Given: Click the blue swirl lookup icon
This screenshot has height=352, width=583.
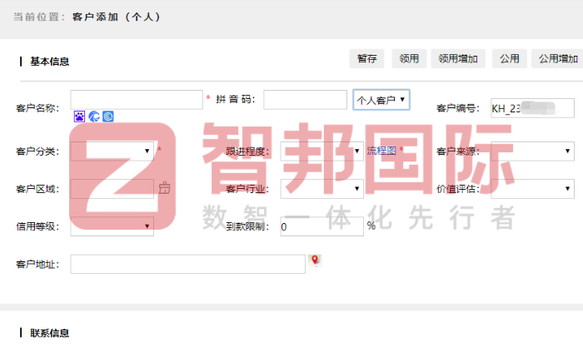Looking at the screenshot, I should [x=94, y=117].
